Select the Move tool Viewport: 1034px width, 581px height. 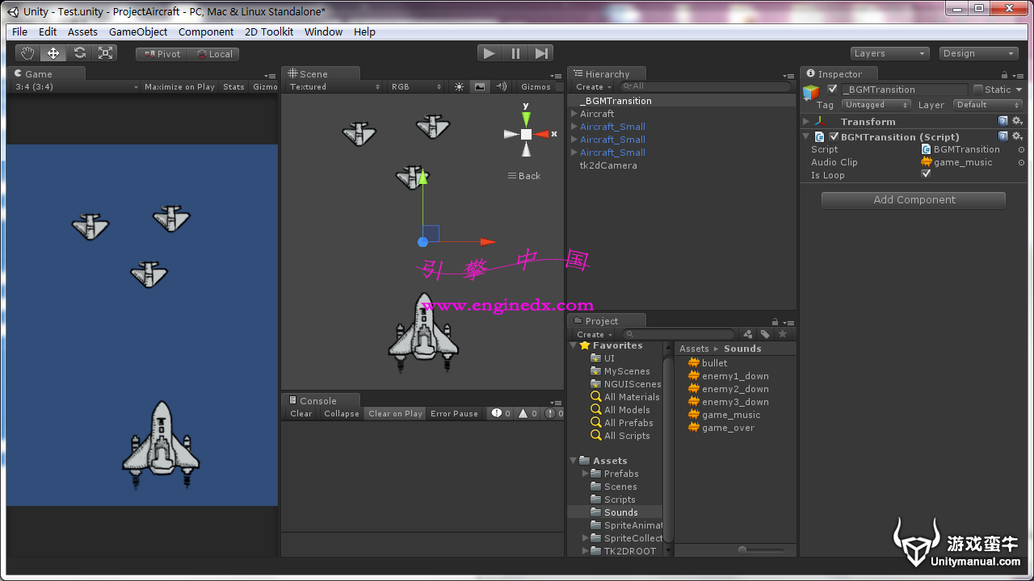tap(53, 53)
